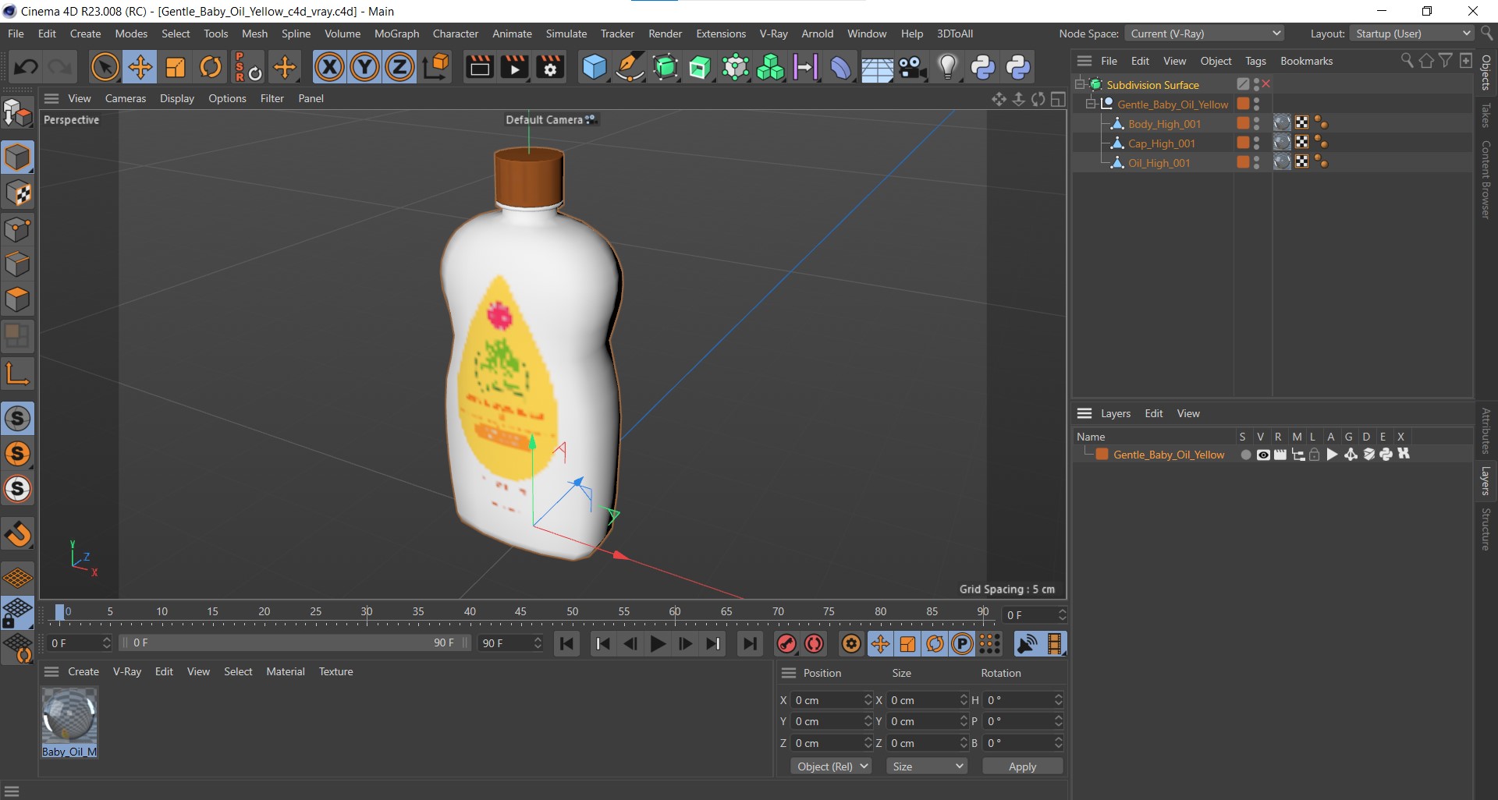Collapse Subdivision Surface tree node
Screen dimensions: 1498x800
(1080, 84)
